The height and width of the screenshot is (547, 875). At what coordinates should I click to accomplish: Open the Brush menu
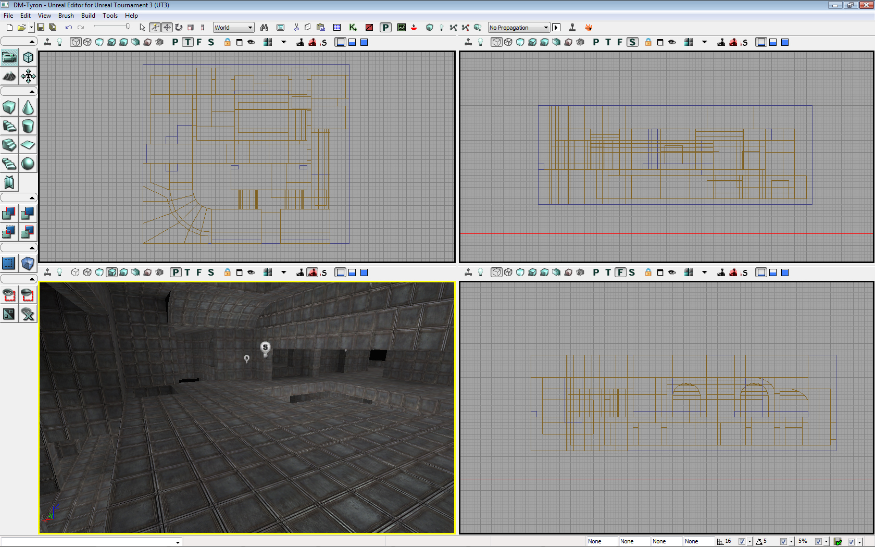point(66,16)
